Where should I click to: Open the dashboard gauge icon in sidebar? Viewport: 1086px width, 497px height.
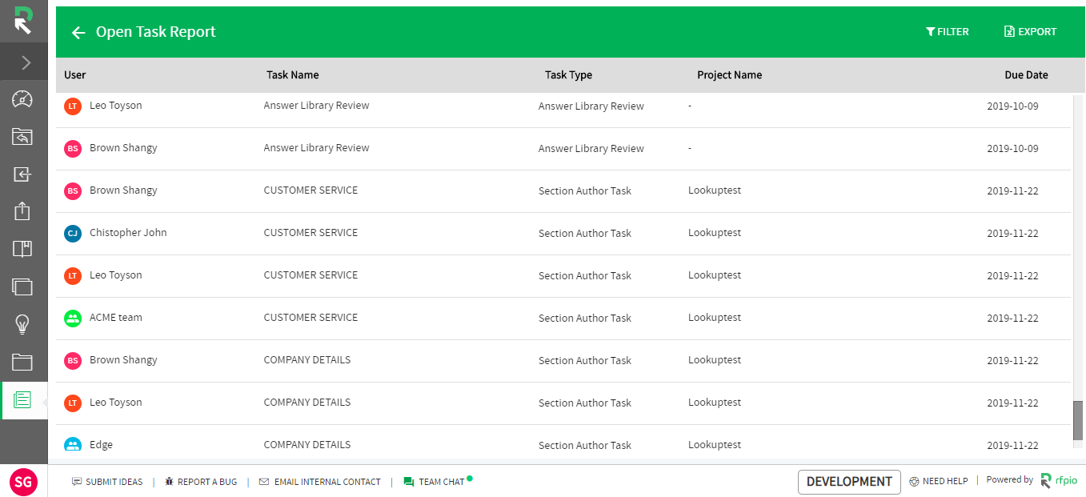[x=22, y=99]
